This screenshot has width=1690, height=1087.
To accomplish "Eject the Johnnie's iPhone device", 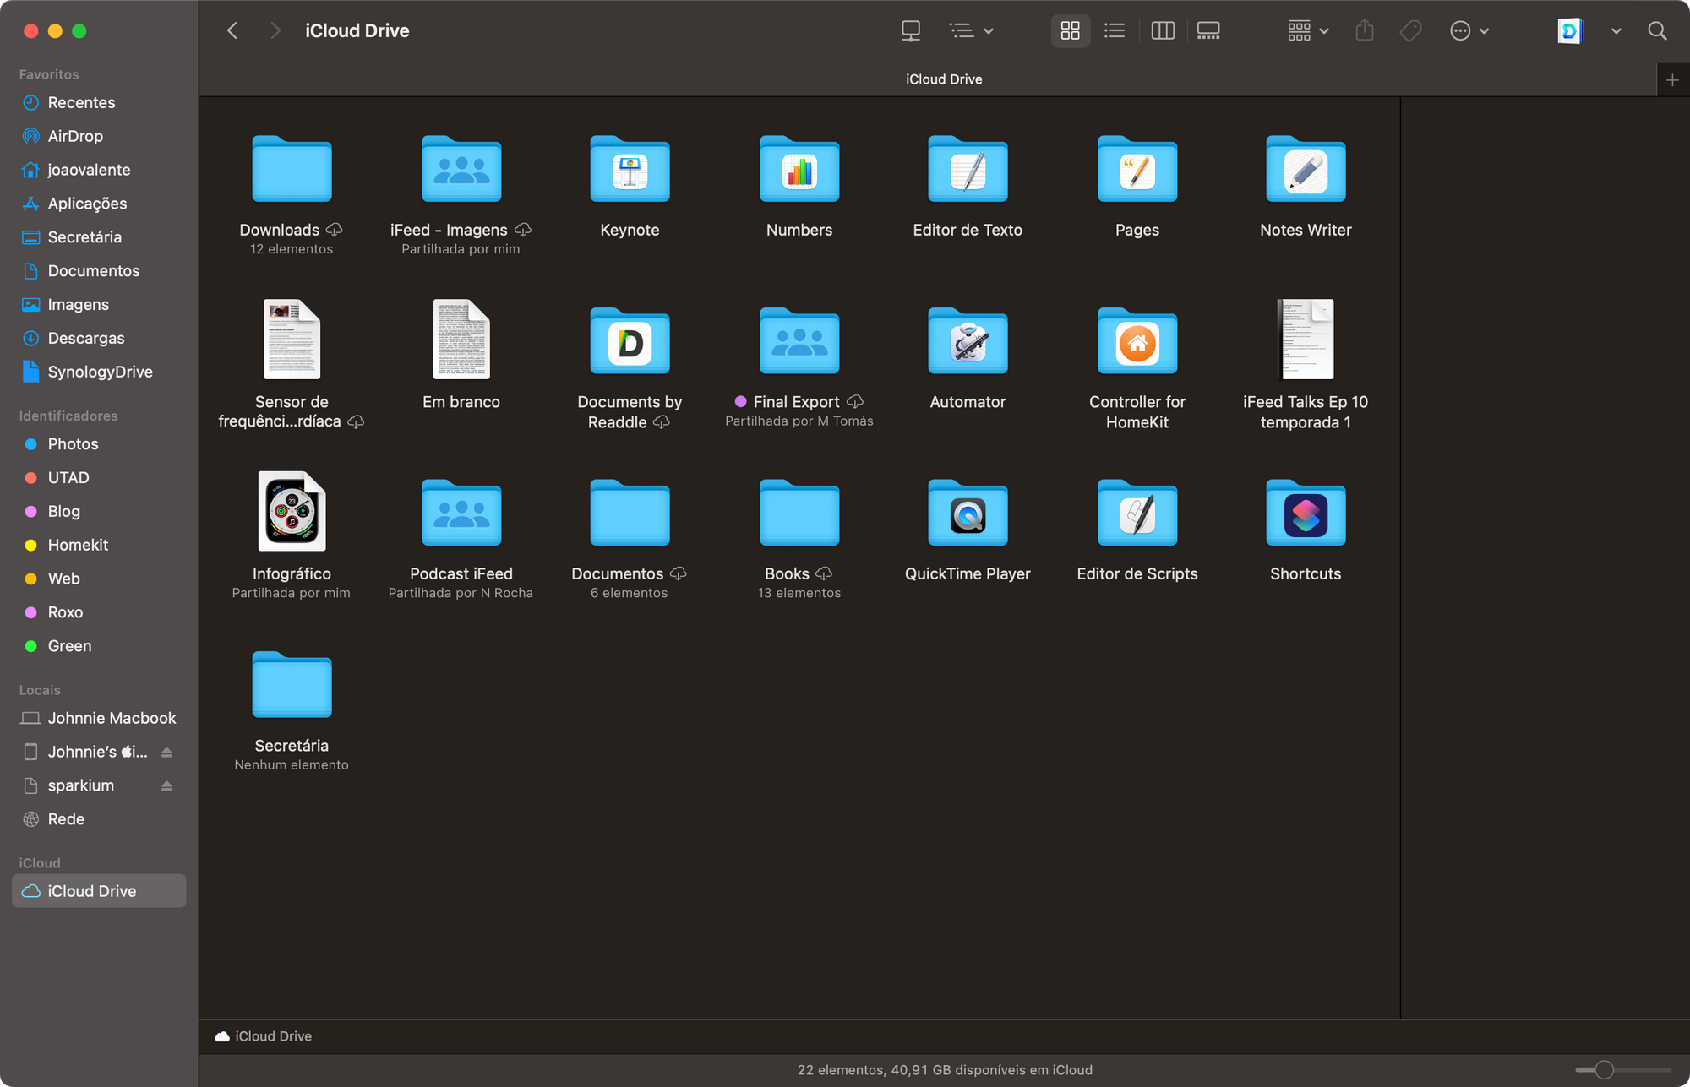I will coord(166,752).
